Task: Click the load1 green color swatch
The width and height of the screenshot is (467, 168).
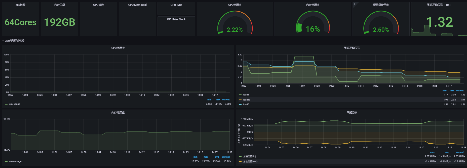Action: pyautogui.click(x=240, y=95)
